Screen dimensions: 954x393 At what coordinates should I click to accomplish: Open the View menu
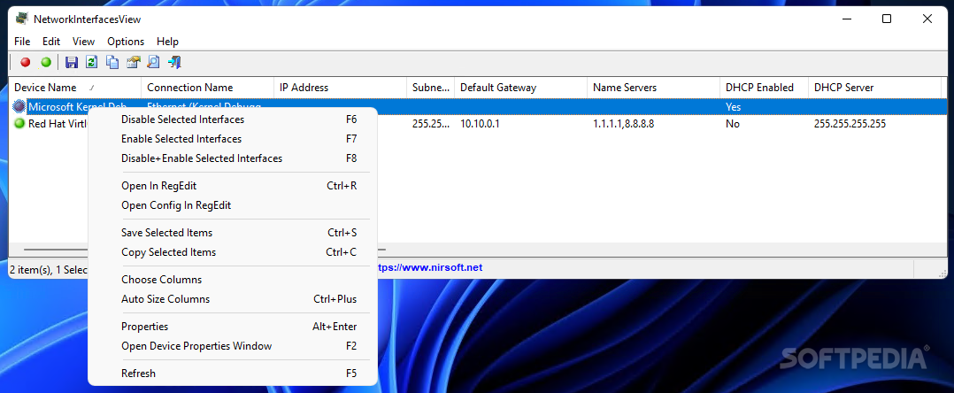(84, 42)
